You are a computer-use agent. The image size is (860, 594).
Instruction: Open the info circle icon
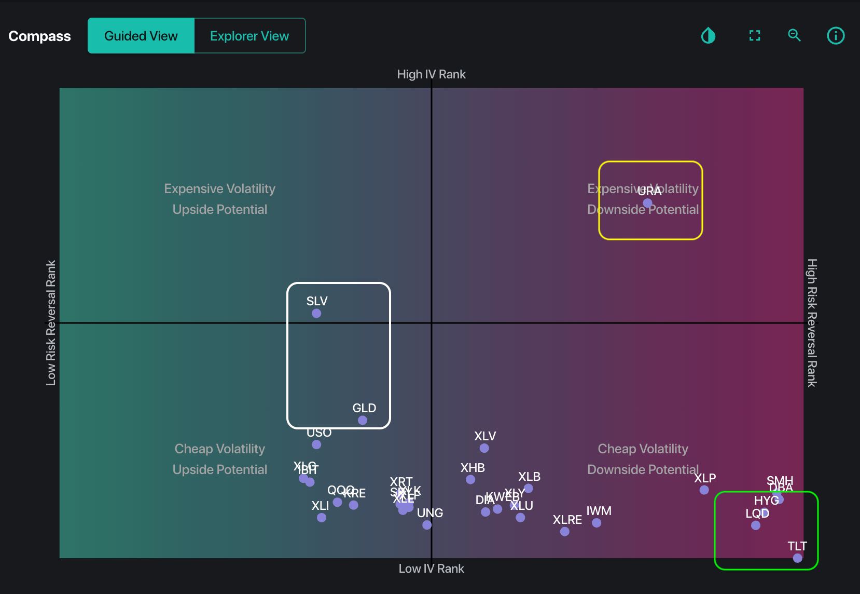tap(835, 36)
